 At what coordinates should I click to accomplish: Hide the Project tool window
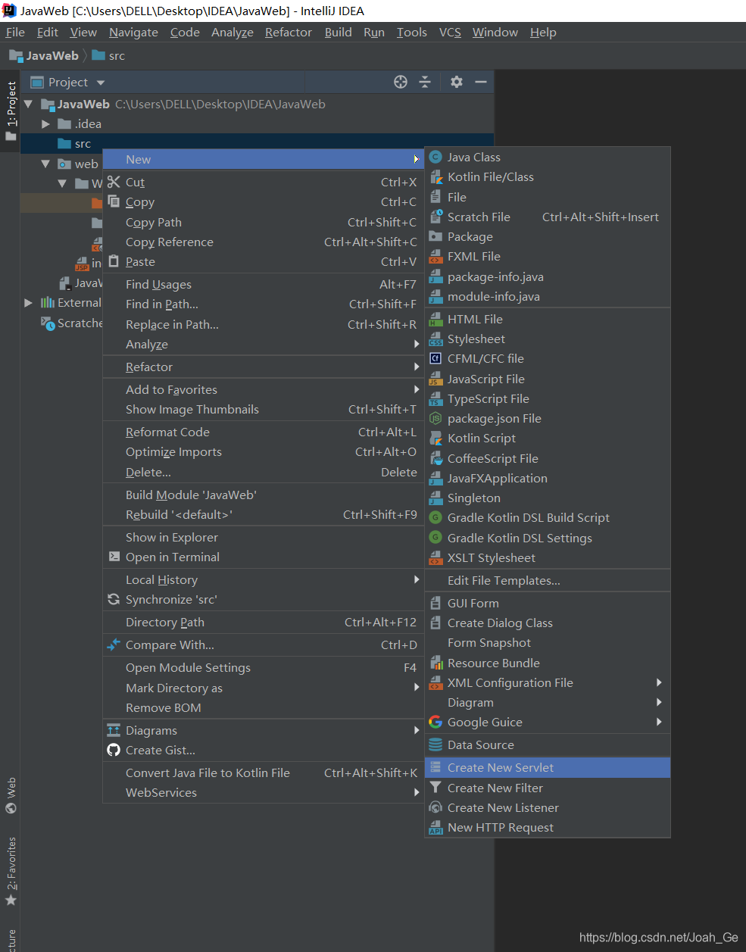(481, 82)
